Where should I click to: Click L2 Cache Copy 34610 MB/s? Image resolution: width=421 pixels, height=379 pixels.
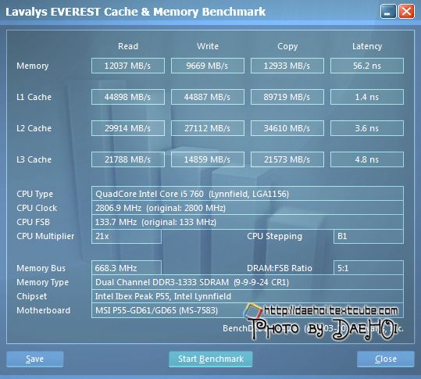(x=287, y=128)
